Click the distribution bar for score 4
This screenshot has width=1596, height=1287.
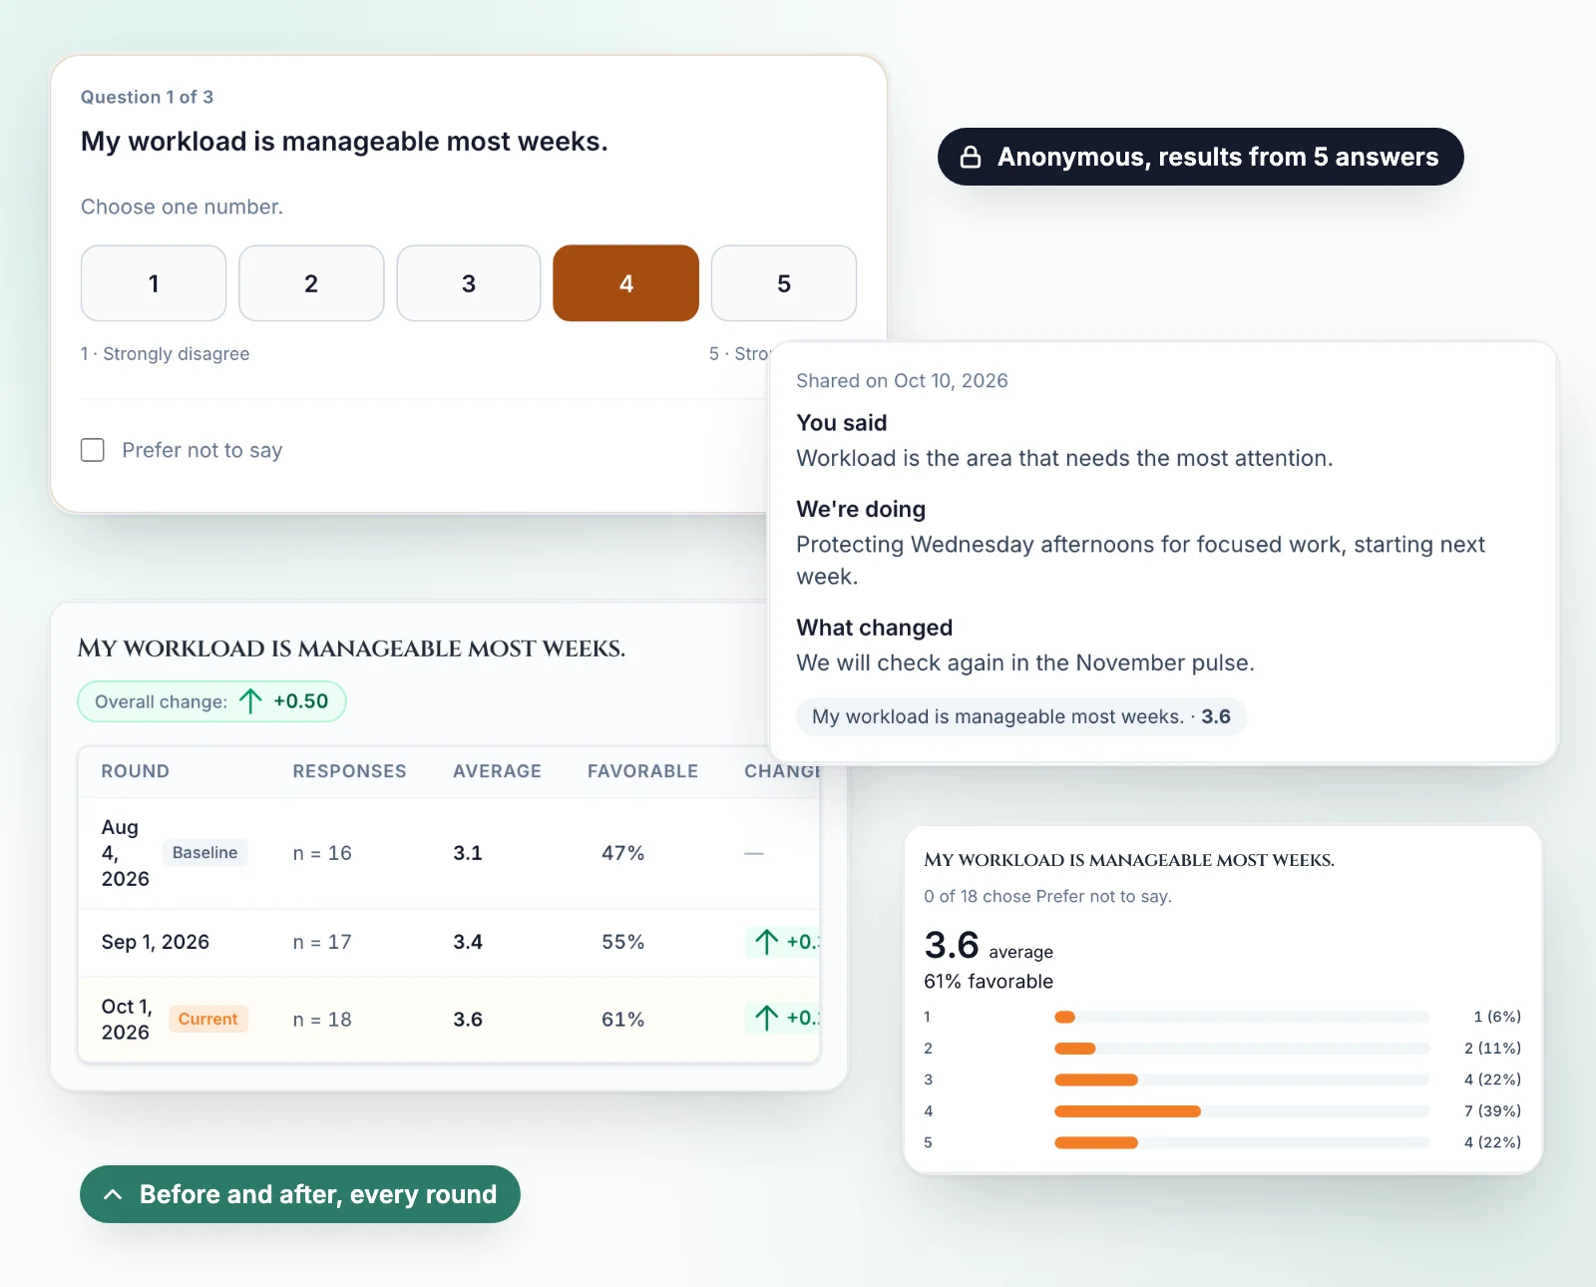tap(1242, 1111)
